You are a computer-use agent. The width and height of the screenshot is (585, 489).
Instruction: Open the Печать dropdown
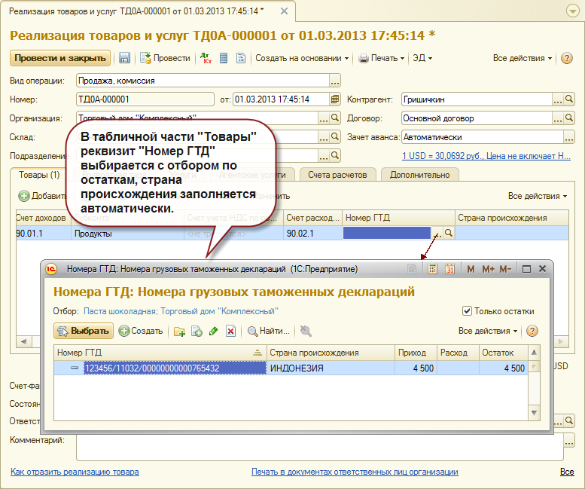[381, 58]
